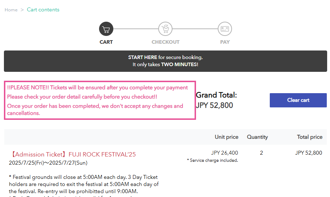The height and width of the screenshot is (197, 330).
Task: Click the row total JPY 52,800
Action: [309, 153]
